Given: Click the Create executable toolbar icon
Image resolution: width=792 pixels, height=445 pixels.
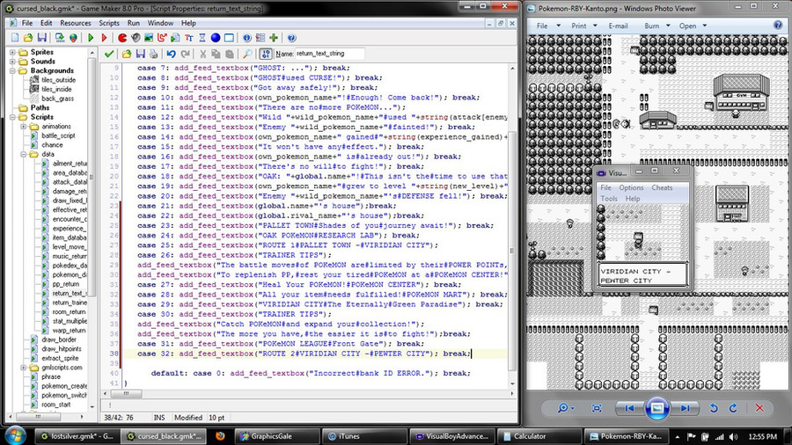Looking at the screenshot, I should click(60, 38).
